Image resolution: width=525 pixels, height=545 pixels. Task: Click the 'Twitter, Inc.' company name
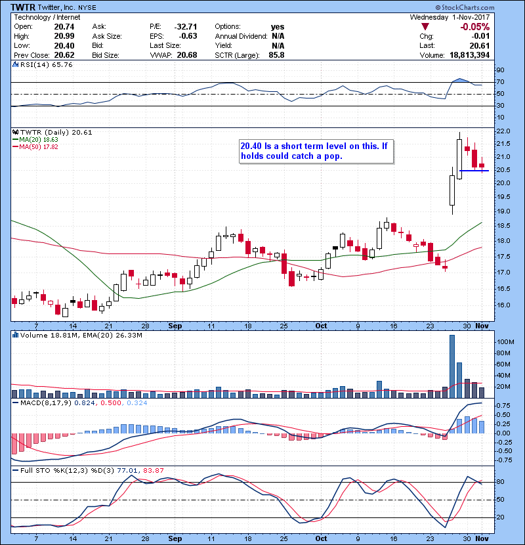point(56,7)
